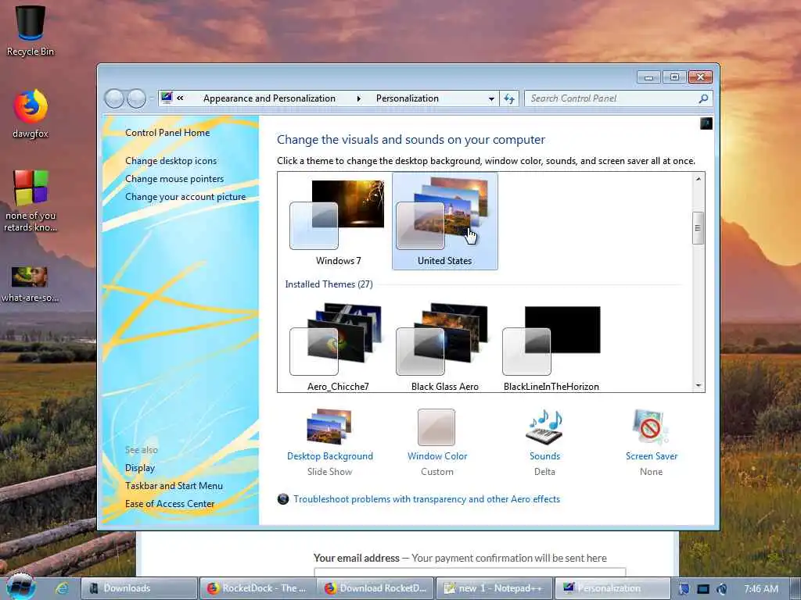Click the Screen Saver text link
Screen dimensions: 801x600
pos(652,456)
